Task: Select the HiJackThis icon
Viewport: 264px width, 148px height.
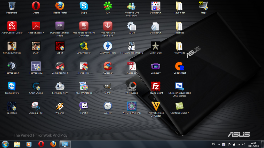Action: [x=84, y=68]
